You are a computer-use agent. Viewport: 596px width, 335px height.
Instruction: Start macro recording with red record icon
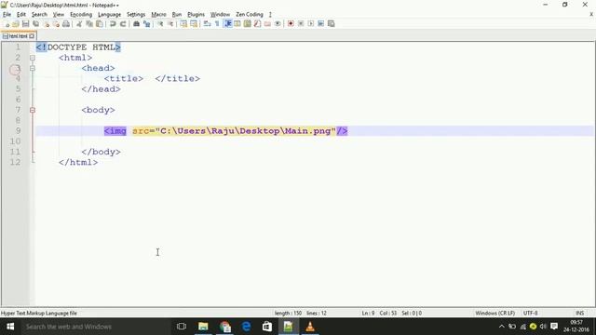291,23
